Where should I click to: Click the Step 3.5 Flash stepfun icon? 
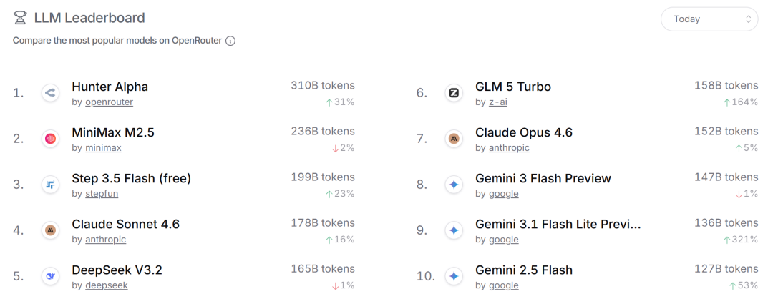click(x=50, y=185)
